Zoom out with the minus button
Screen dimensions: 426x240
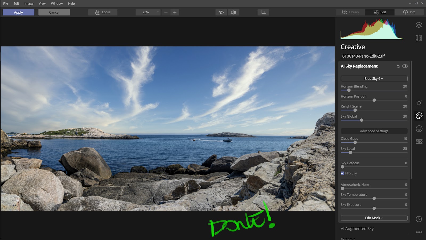point(166,12)
